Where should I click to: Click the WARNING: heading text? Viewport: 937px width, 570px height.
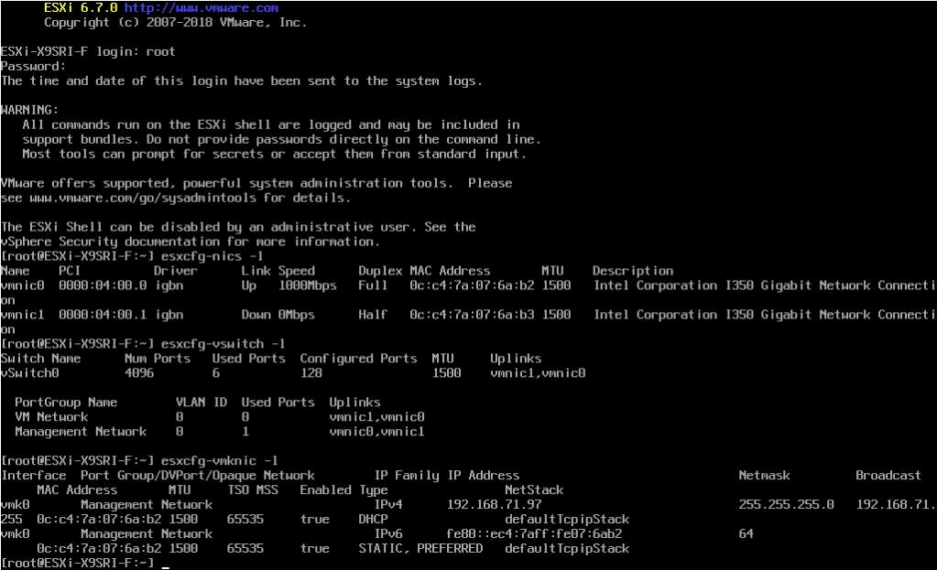pyautogui.click(x=29, y=110)
